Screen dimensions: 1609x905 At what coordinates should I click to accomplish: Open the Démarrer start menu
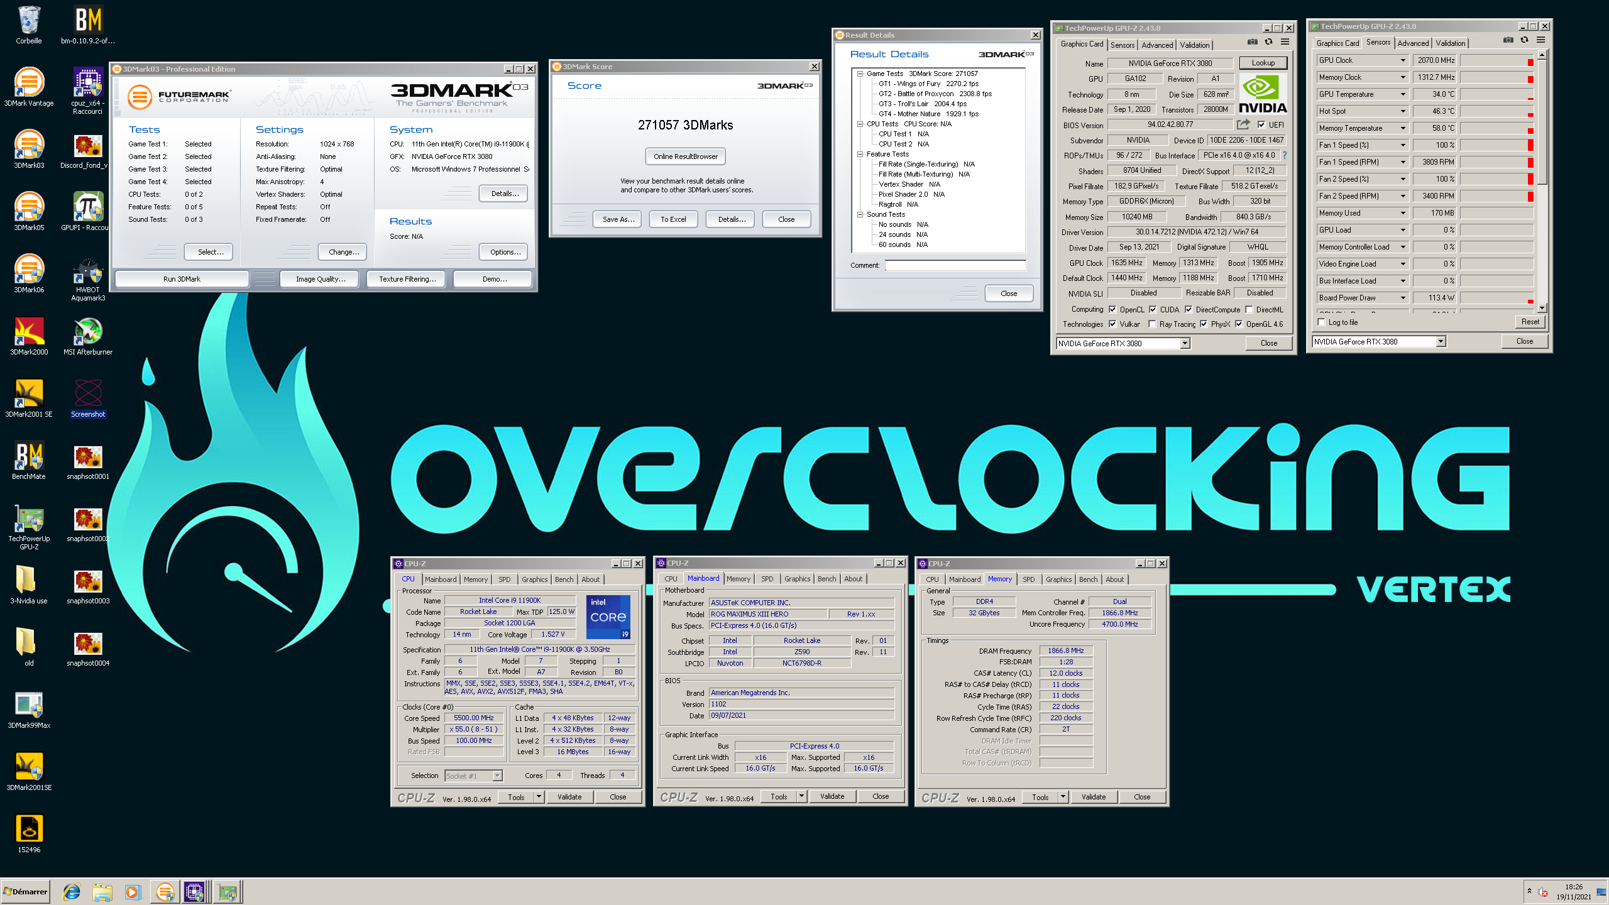pos(25,892)
